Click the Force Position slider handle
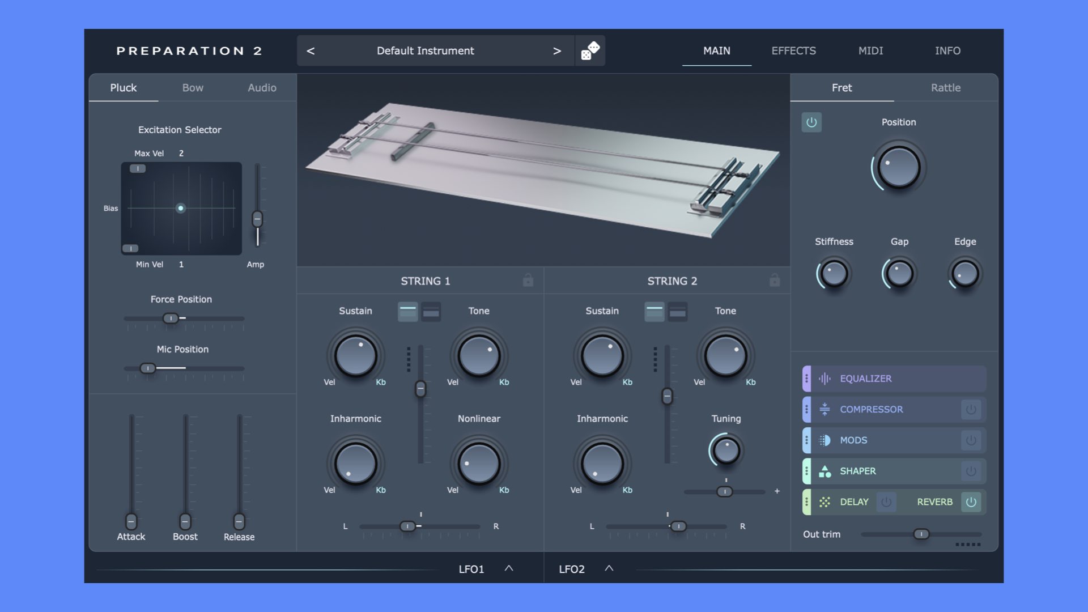 tap(171, 318)
